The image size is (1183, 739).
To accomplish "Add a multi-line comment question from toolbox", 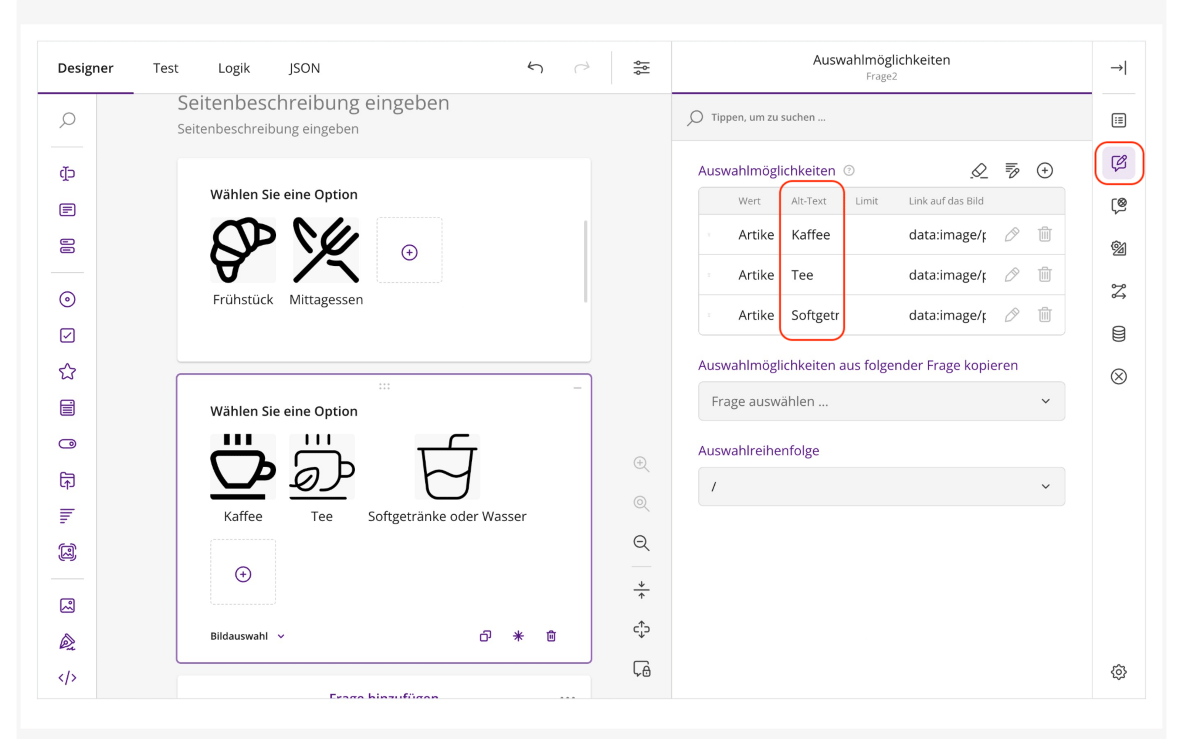I will [67, 210].
